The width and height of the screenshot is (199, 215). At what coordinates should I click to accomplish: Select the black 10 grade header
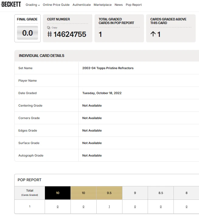[58, 193]
